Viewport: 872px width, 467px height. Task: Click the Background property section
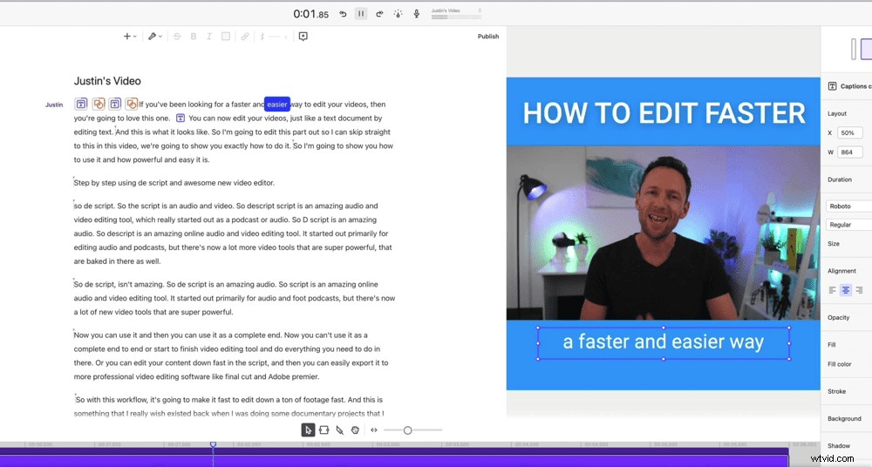coord(844,418)
